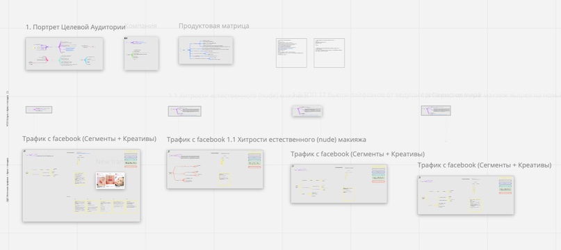The width and height of the screenshot is (561, 250).
Task: Open the left white text document card
Action: 291,53
